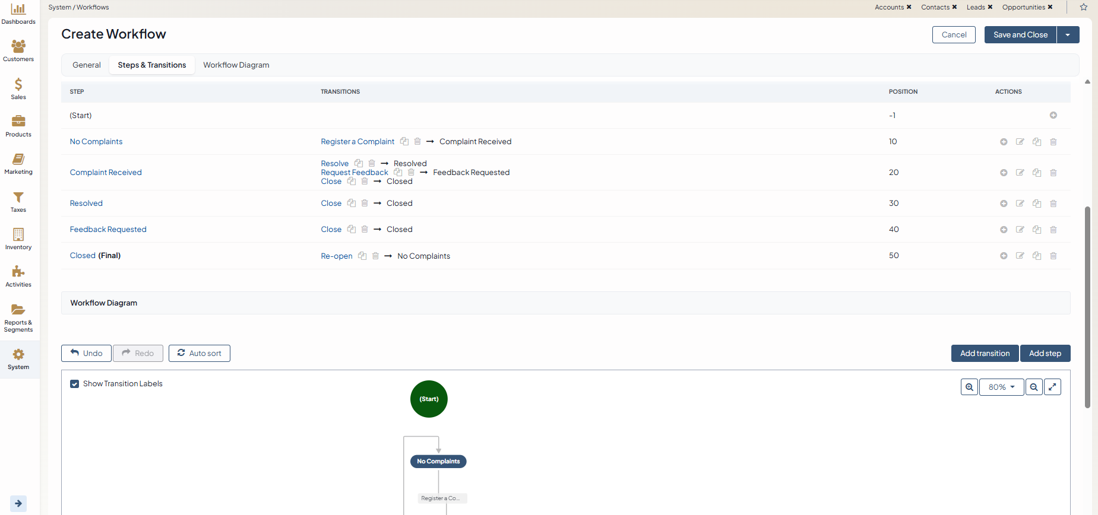This screenshot has height=515, width=1098.
Task: Switch to the Workflow Diagram tab
Action: (236, 65)
